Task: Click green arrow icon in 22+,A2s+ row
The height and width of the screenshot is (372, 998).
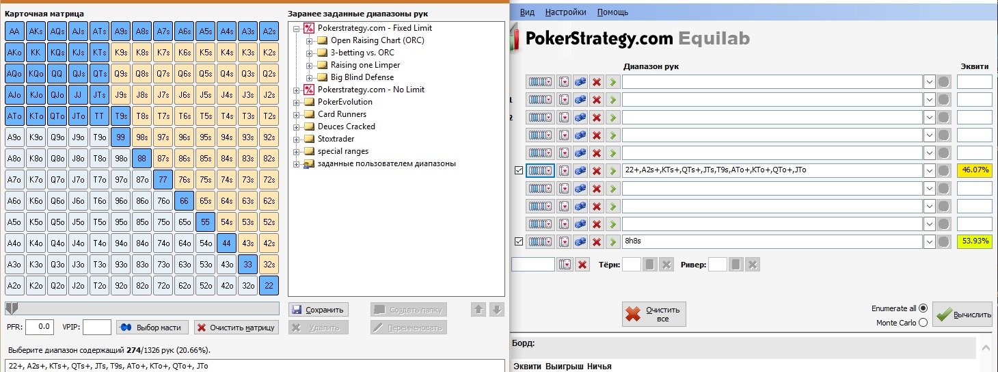Action: [612, 170]
